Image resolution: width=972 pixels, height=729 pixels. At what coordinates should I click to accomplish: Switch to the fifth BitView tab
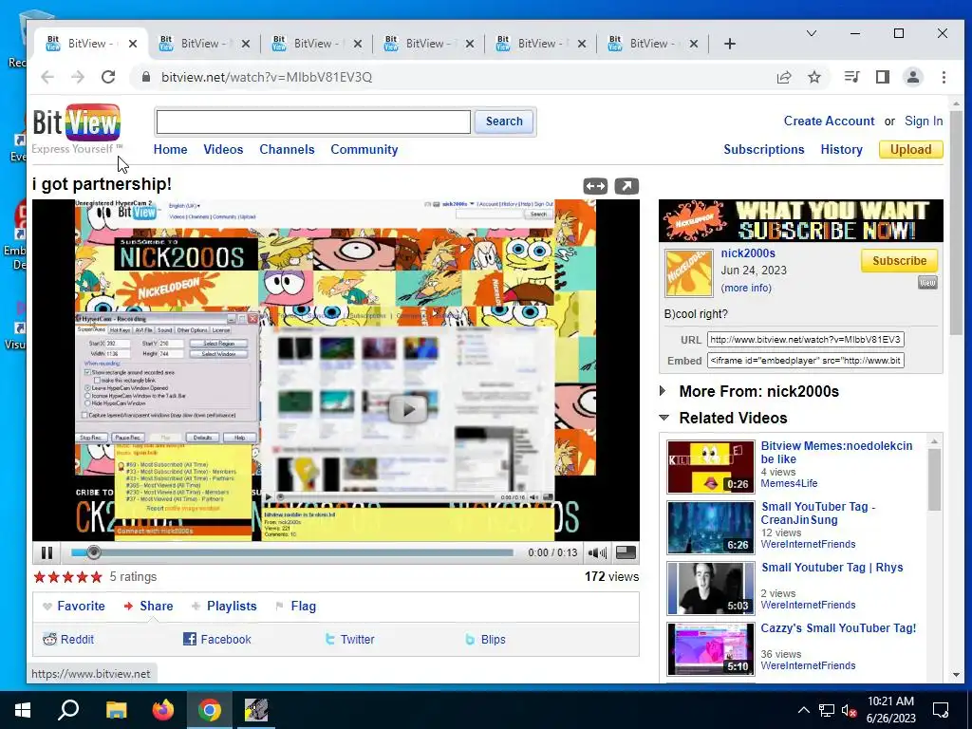point(539,44)
